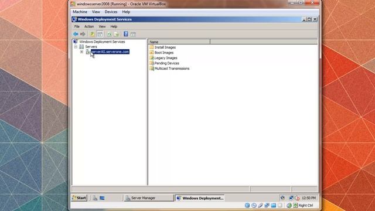Click the Servers node icon in the tree
The image size is (375, 211).
click(81, 47)
